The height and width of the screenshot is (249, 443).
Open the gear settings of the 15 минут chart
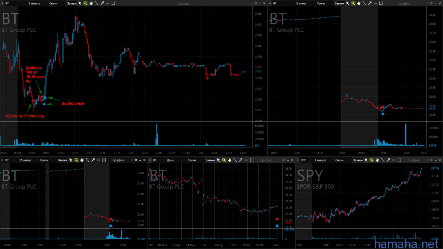click(x=136, y=160)
